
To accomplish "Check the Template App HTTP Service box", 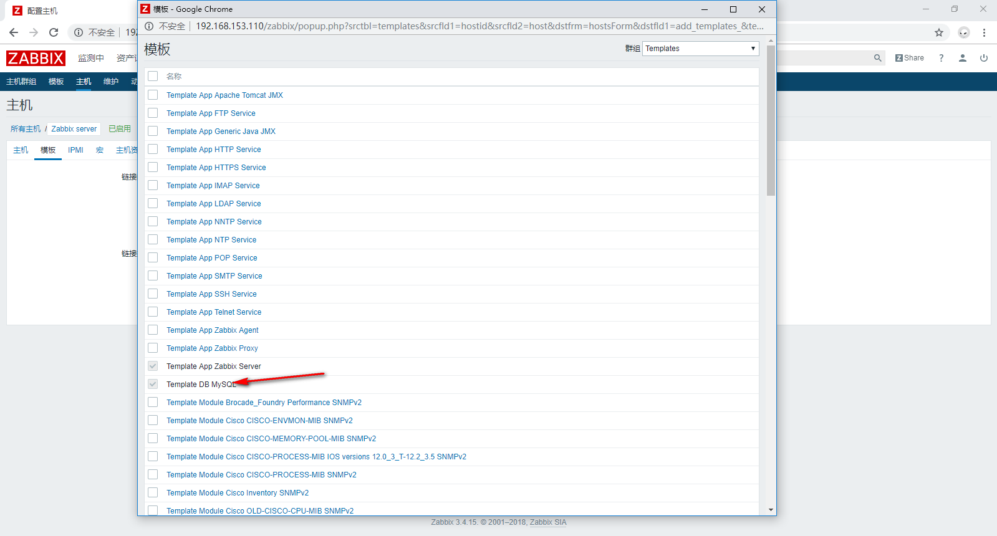I will point(153,149).
